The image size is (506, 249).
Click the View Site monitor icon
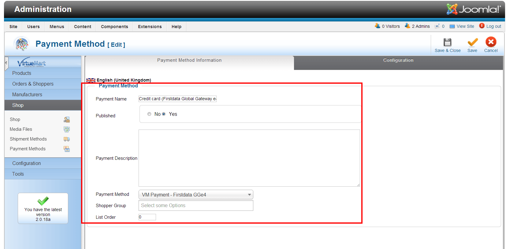point(452,26)
